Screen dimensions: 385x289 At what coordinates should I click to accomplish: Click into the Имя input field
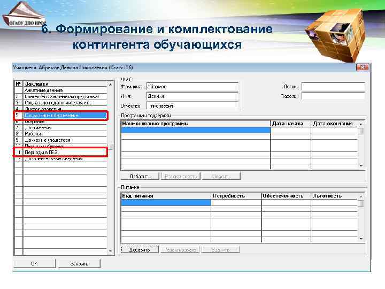(192, 96)
